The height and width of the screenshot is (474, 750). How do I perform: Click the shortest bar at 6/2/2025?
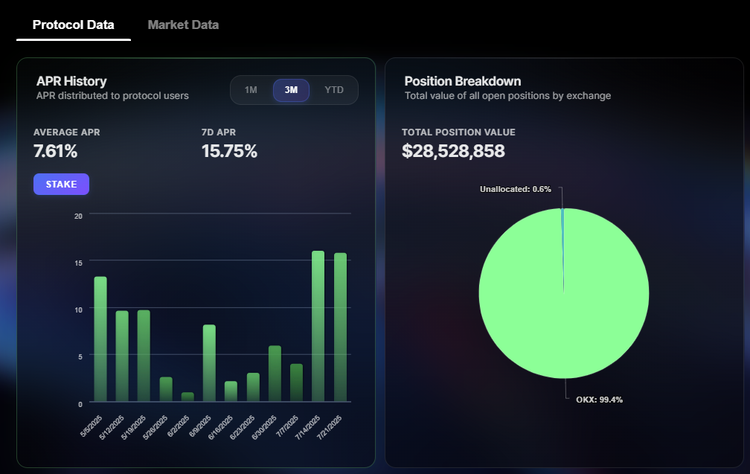187,397
